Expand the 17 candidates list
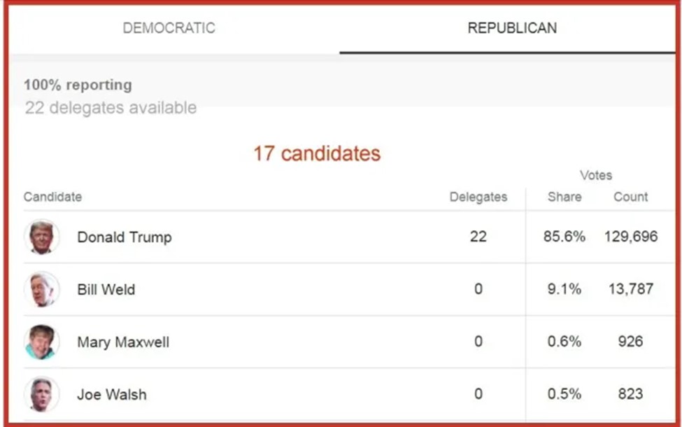This screenshot has height=427, width=682. coord(319,154)
